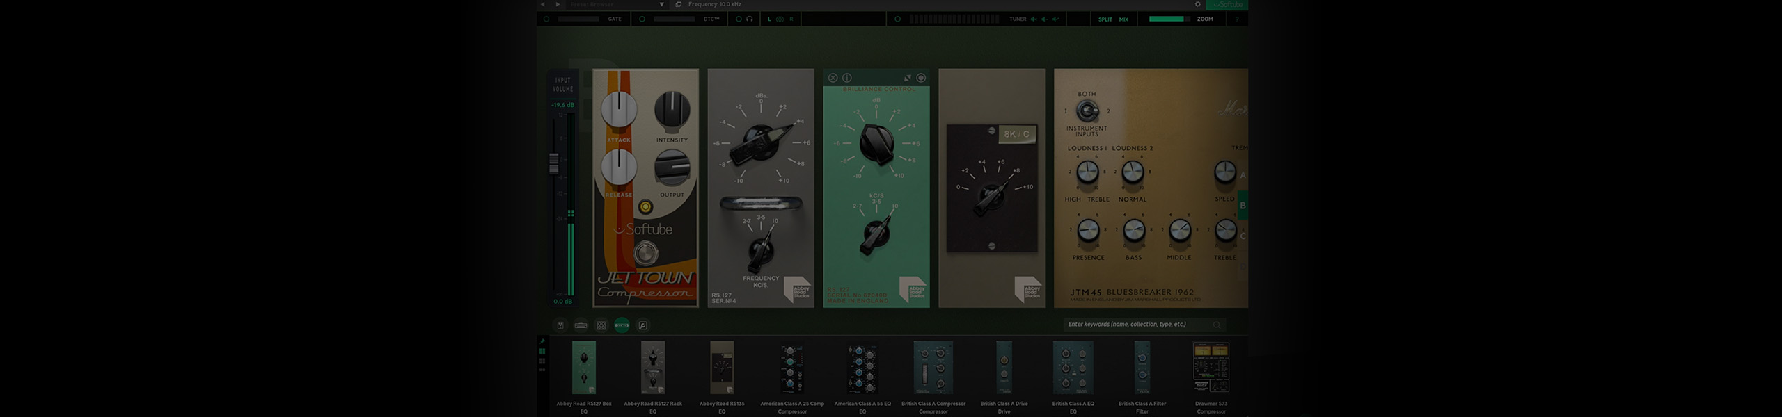Select the wrench utilities category filter icon
1782x417 pixels.
[x=643, y=325]
